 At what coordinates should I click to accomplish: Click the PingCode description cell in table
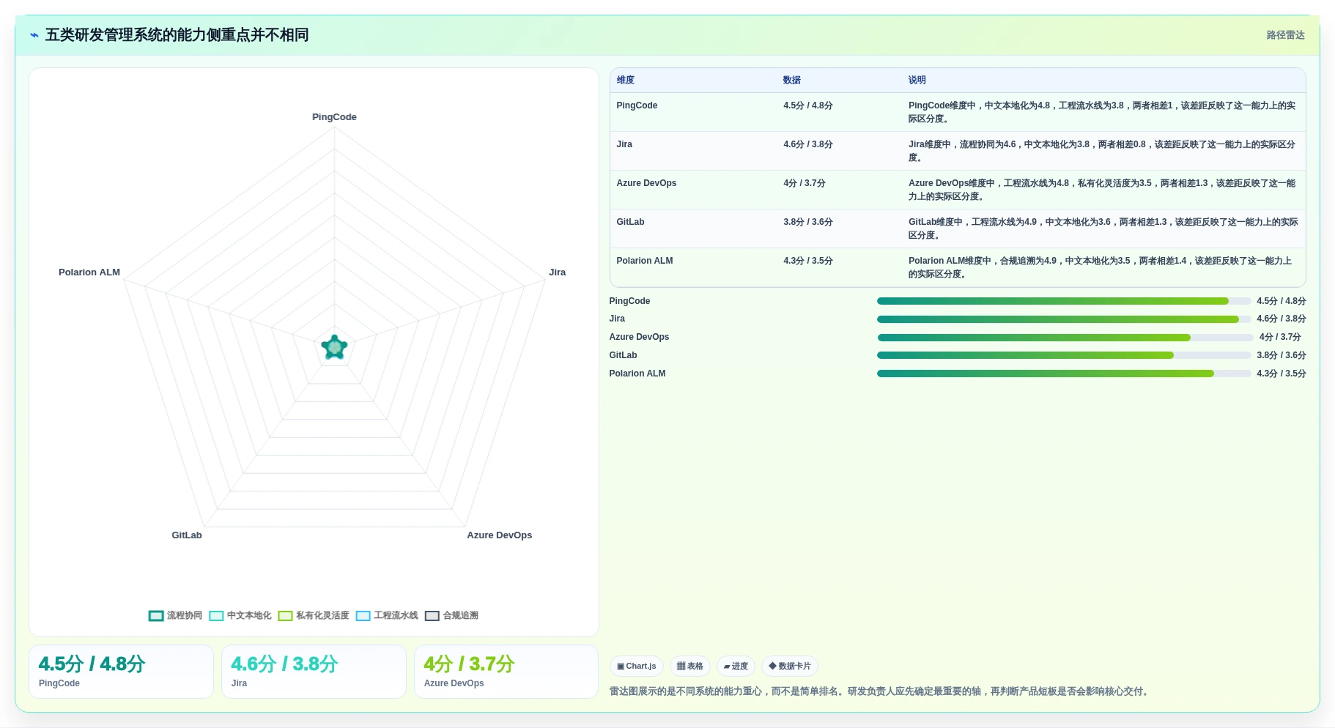click(1103, 112)
